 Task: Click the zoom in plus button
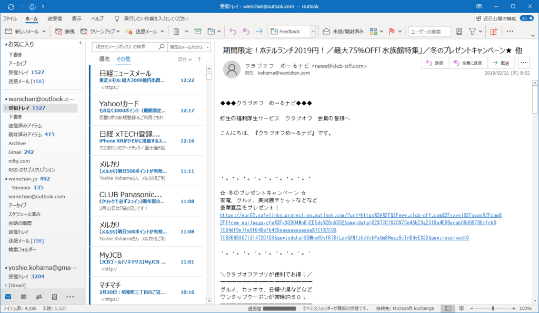(x=514, y=309)
